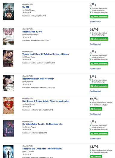Viewport: 115px width, 158px height.
Task: Preorder Bedenke, was du tust eBook
Action: (99, 39)
